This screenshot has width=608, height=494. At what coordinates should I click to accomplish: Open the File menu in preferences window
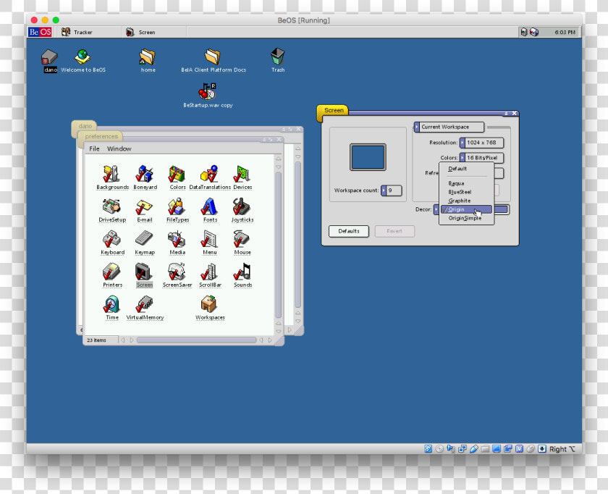pos(94,148)
